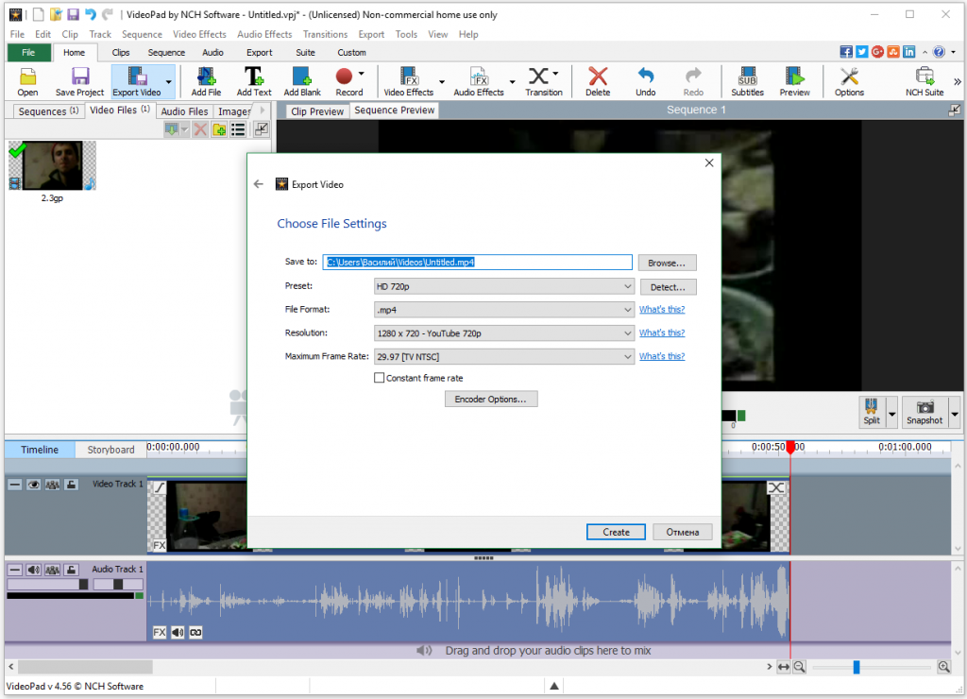Mute the audio clip speaker icon
967x699 pixels.
tap(178, 632)
